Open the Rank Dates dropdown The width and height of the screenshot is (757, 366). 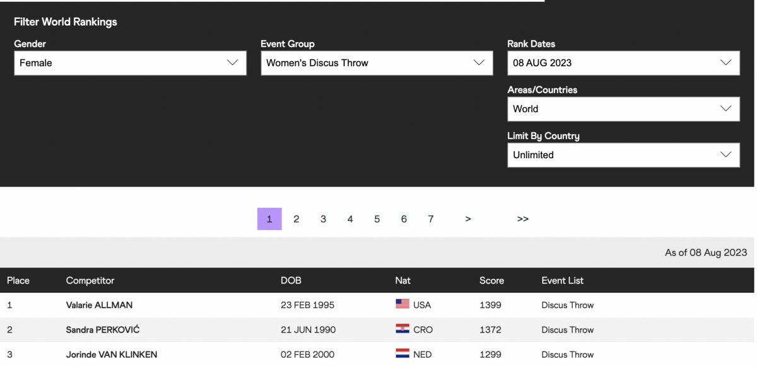tap(623, 63)
